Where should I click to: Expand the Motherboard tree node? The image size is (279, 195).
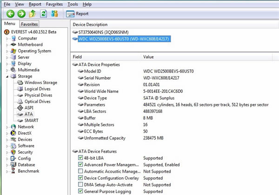(x=7, y=45)
